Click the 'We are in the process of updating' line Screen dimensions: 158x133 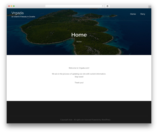coord(79,74)
